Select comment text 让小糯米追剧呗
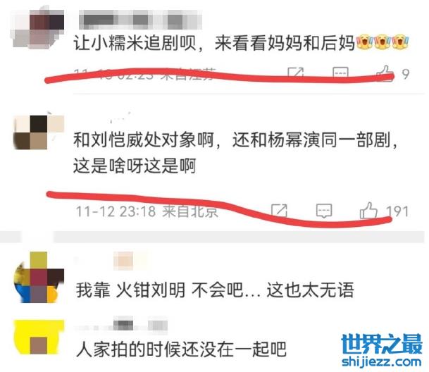This screenshot has width=429, height=372. [x=135, y=43]
